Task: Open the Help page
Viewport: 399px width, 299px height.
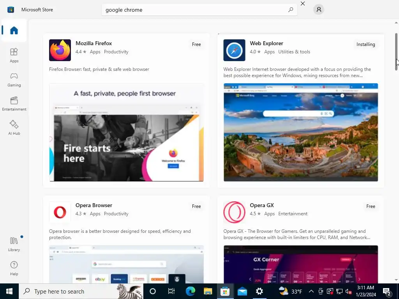Action: tap(14, 268)
